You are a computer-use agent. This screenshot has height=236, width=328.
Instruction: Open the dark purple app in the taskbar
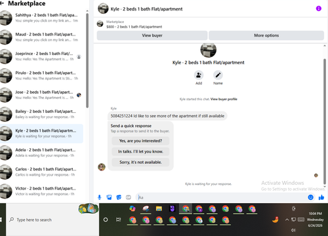pyautogui.click(x=173, y=208)
